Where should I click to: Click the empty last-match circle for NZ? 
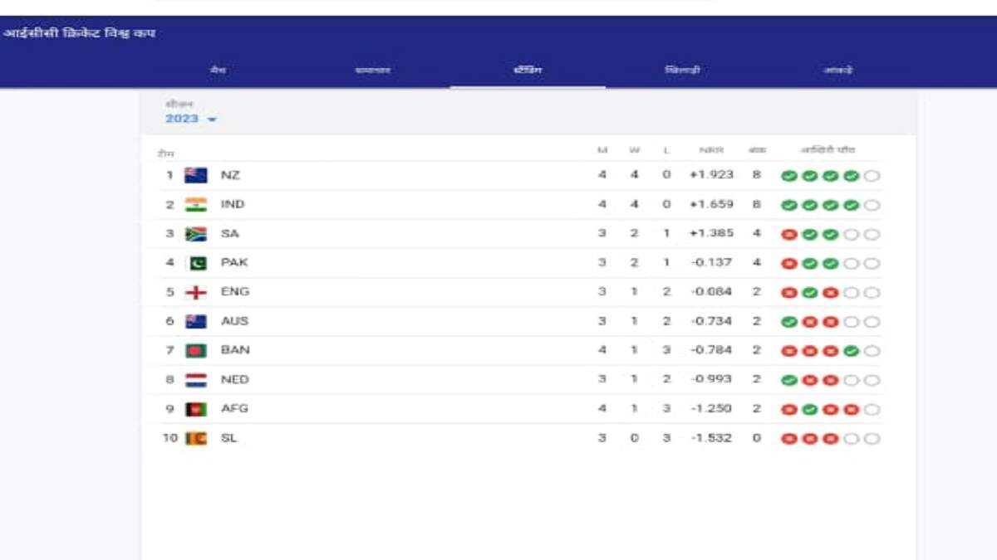(x=872, y=176)
